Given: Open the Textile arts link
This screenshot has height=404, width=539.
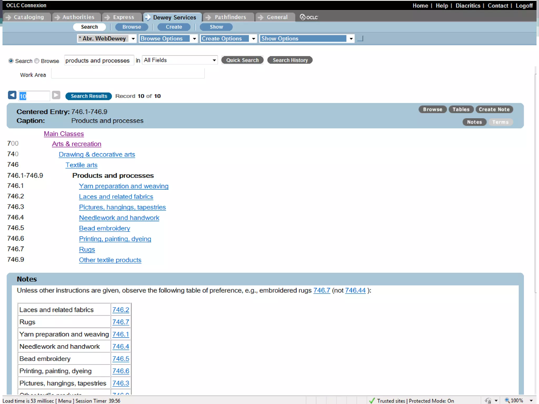Looking at the screenshot, I should tap(81, 165).
